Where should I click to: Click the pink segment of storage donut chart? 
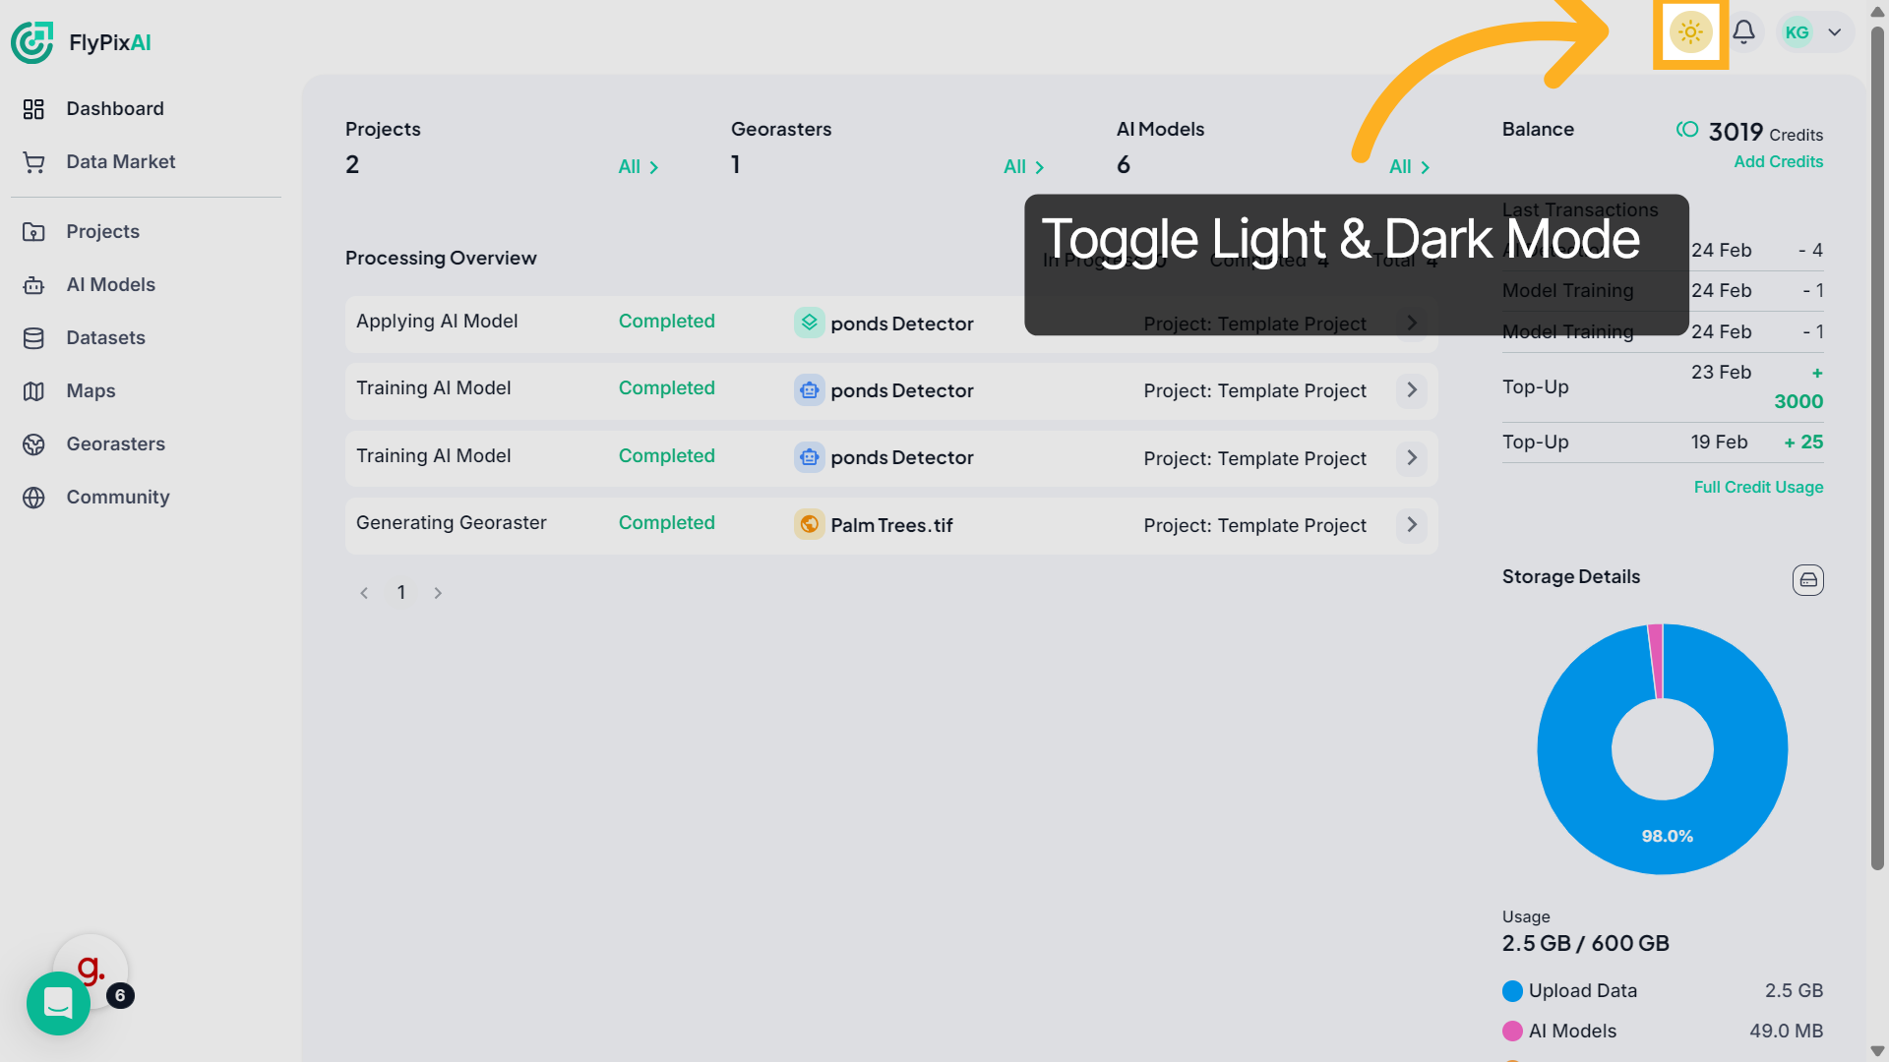click(x=1656, y=661)
